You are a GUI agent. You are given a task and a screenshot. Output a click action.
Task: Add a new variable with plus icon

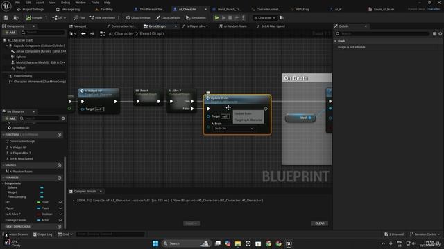59,178
